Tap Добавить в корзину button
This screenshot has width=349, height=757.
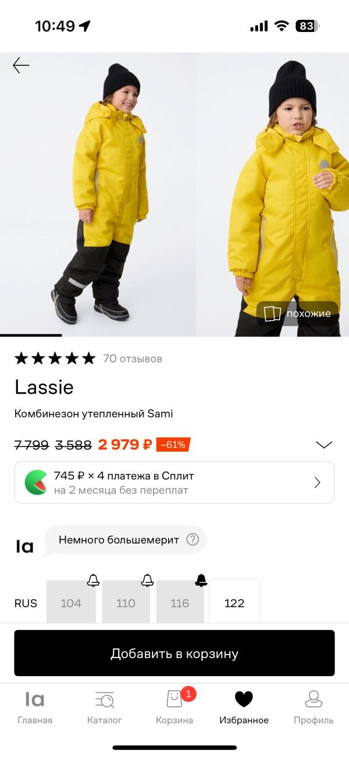[174, 653]
